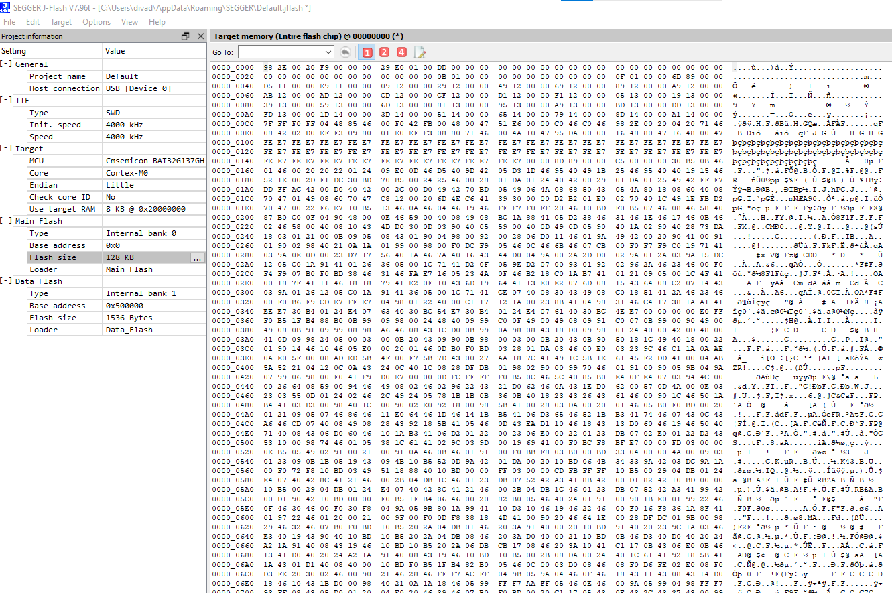Click the 0x500000 base address value
The width and height of the screenshot is (892, 593).
[x=124, y=306]
